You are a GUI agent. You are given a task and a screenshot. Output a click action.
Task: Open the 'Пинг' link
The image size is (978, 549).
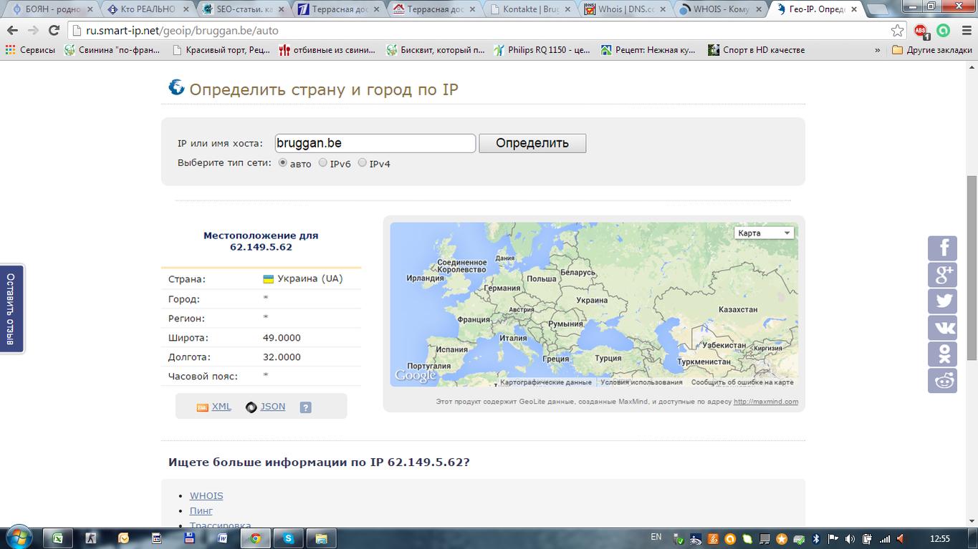pyautogui.click(x=201, y=511)
